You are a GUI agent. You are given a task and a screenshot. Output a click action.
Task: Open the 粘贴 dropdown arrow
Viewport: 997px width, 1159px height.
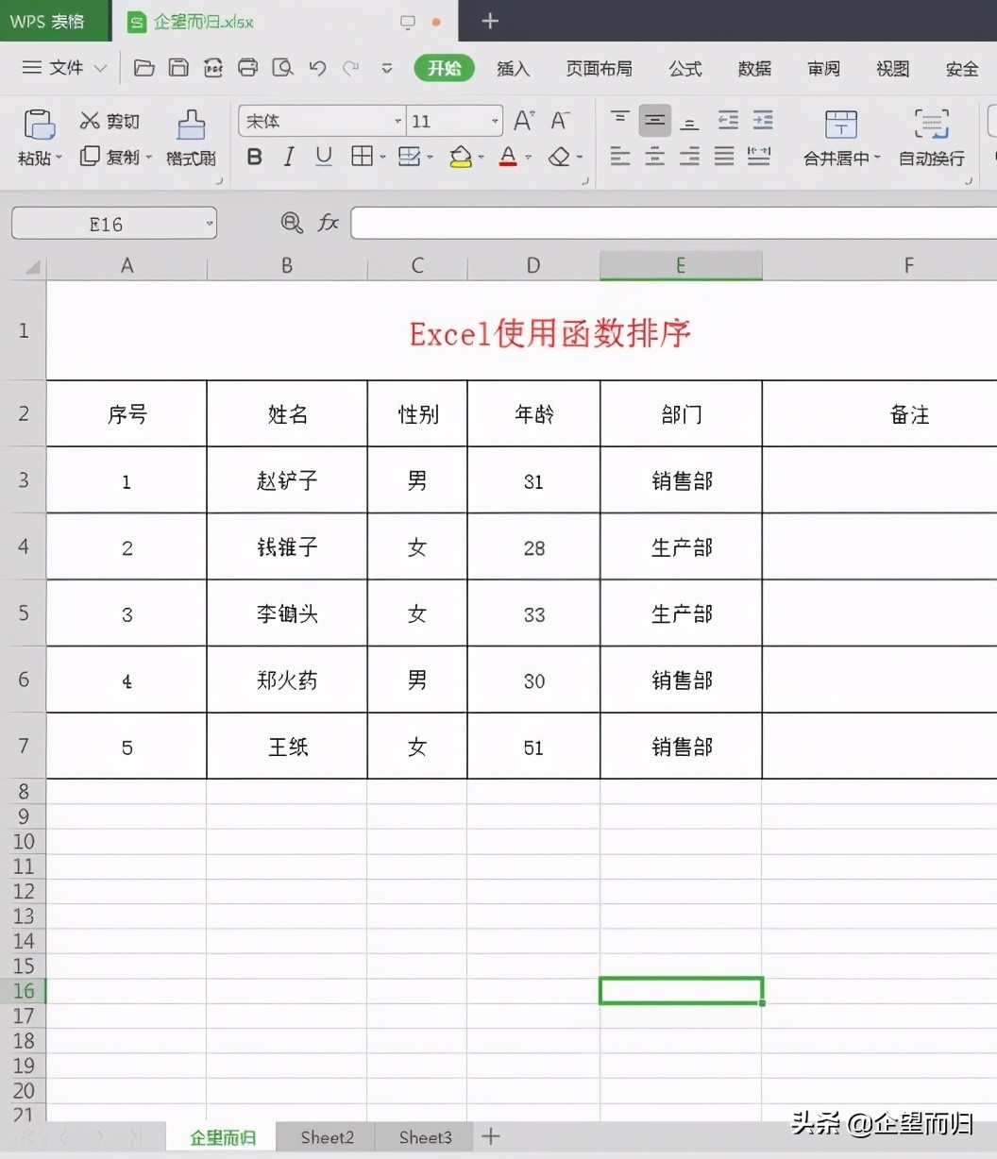point(58,159)
